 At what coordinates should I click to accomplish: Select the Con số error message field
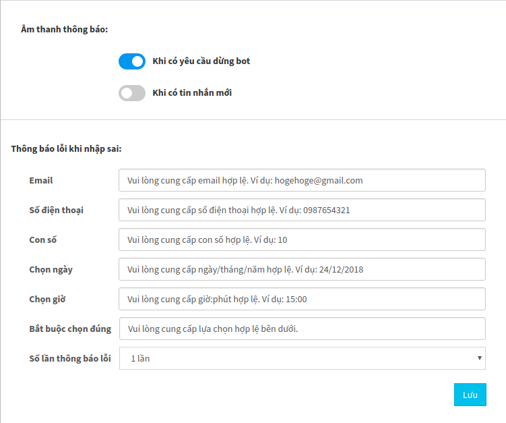[x=302, y=239]
